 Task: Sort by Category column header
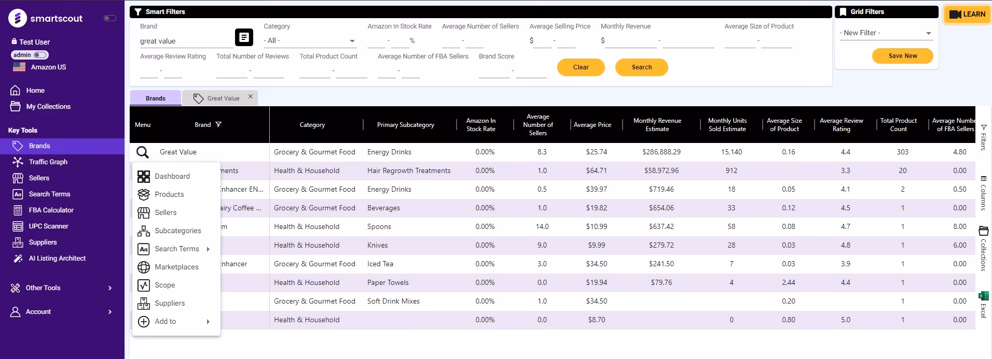pos(312,125)
